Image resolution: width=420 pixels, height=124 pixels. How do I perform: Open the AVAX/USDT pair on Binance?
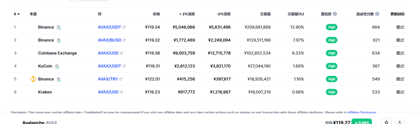tap(109, 27)
